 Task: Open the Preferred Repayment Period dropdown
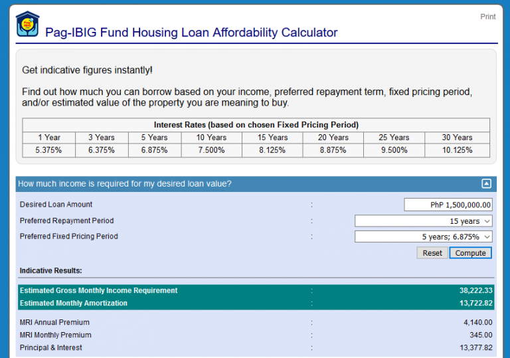423,221
